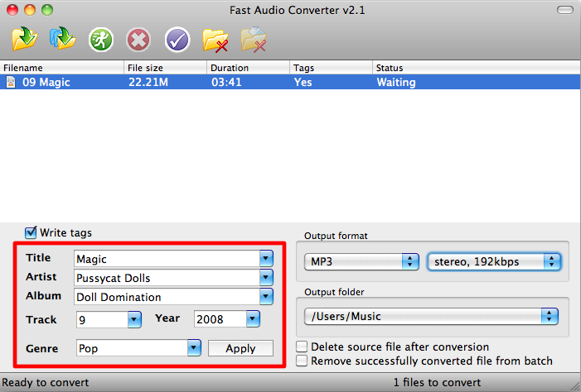Image resolution: width=581 pixels, height=392 pixels.
Task: Toggle the Write tags checkbox
Action: pos(31,232)
